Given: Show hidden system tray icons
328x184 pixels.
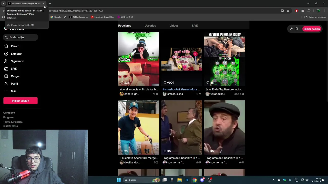Looking at the screenshot, I should click(273, 180).
